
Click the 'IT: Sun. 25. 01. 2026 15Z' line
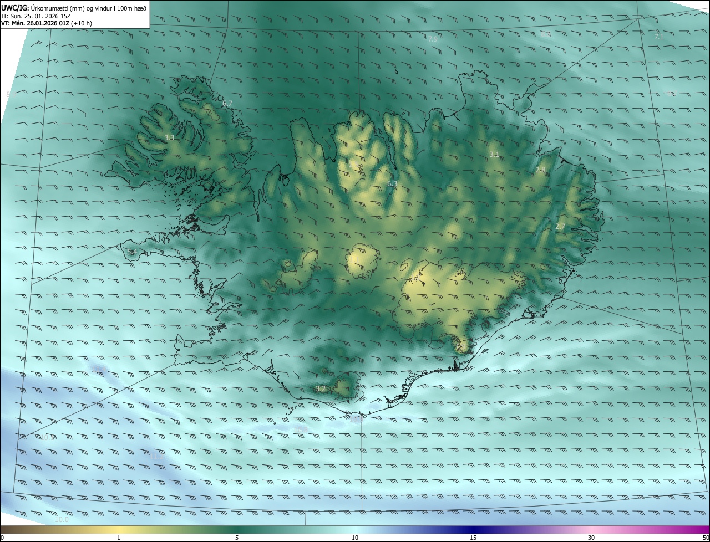pos(36,16)
